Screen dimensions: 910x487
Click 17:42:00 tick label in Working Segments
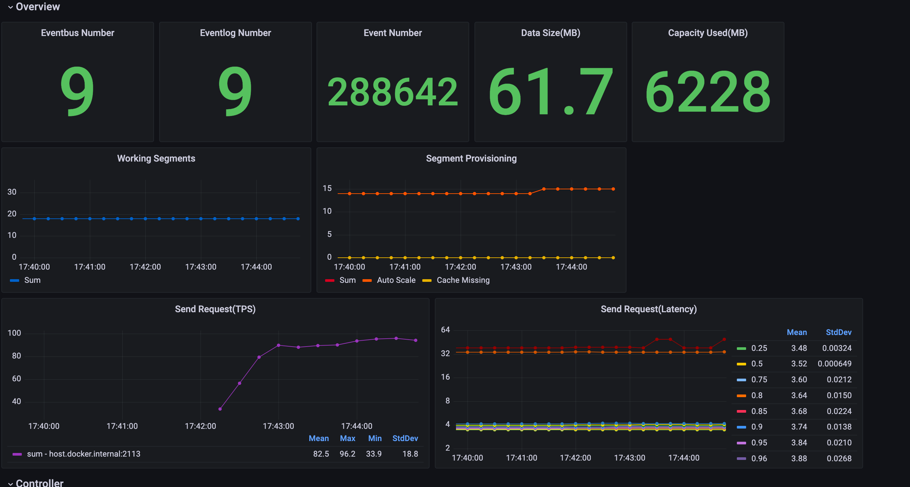pyautogui.click(x=145, y=267)
